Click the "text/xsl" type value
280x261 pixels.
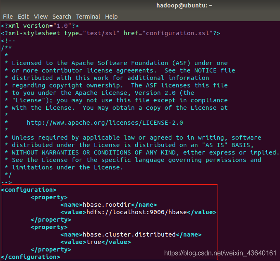click(101, 33)
